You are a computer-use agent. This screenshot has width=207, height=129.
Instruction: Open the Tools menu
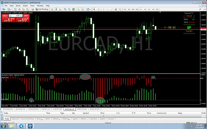[x=32, y=6]
